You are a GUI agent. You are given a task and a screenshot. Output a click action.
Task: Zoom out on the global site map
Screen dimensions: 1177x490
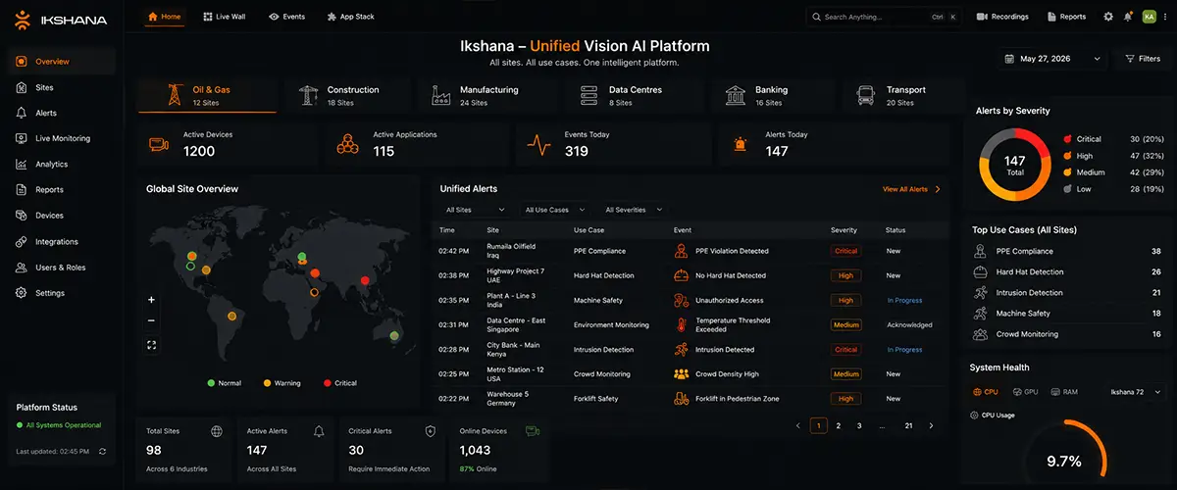tap(151, 321)
